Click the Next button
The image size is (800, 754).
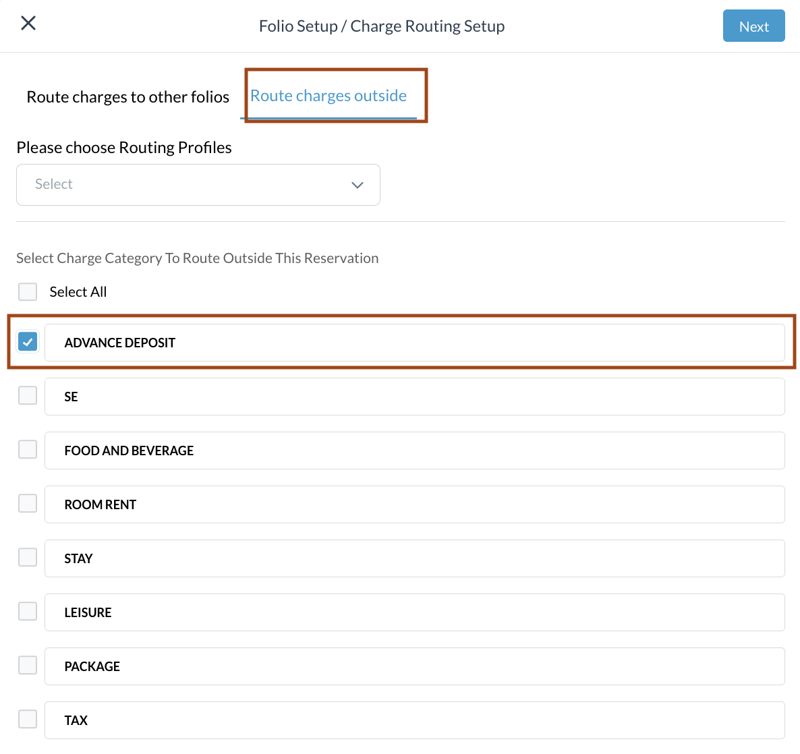coord(753,26)
